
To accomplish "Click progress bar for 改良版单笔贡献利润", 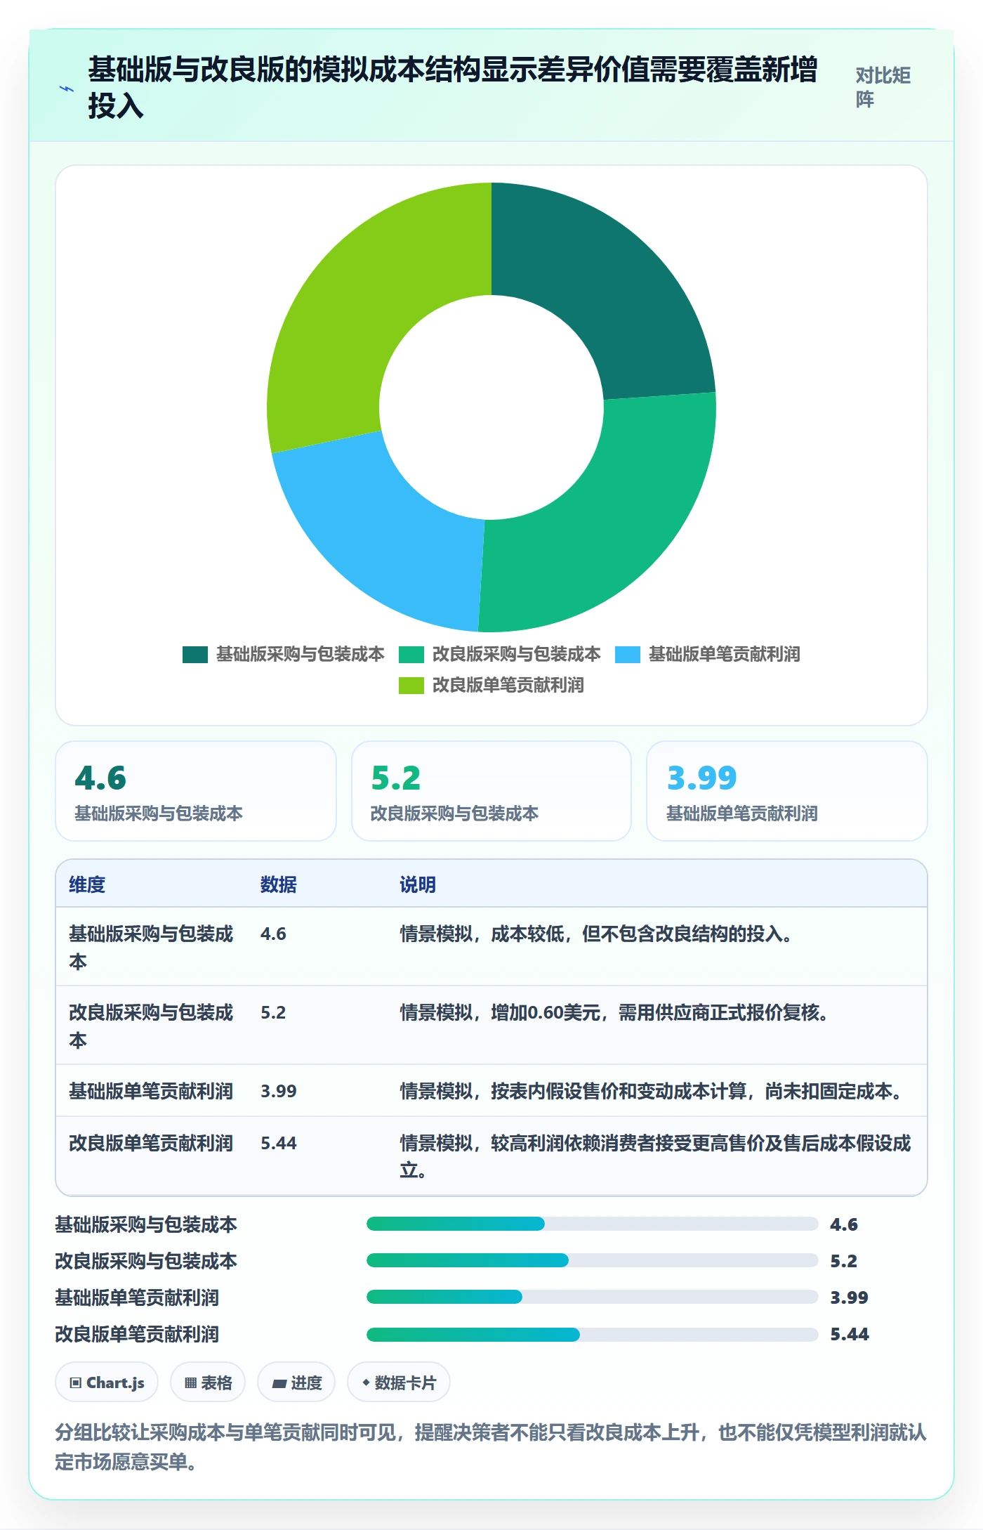I will click(592, 1334).
